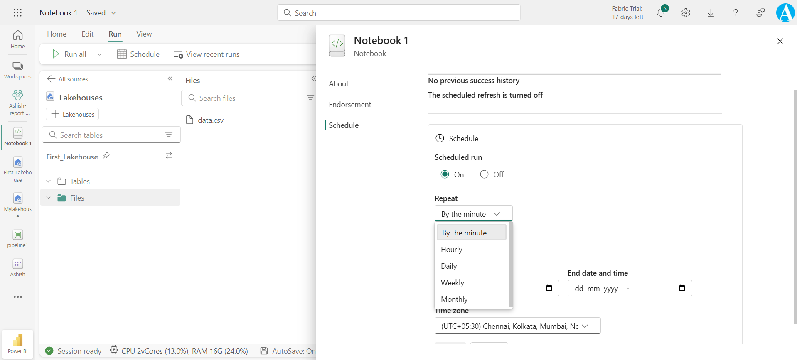Open the Time zone dropdown
This screenshot has width=797, height=360.
(x=517, y=326)
